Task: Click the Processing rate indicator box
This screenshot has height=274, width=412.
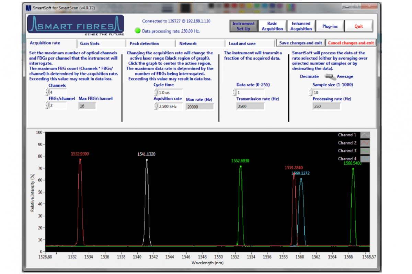Action: pos(327,106)
